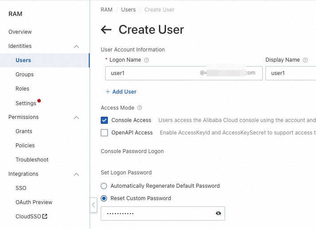Click the RAM breadcrumb link
The height and width of the screenshot is (229, 316).
(x=107, y=10)
